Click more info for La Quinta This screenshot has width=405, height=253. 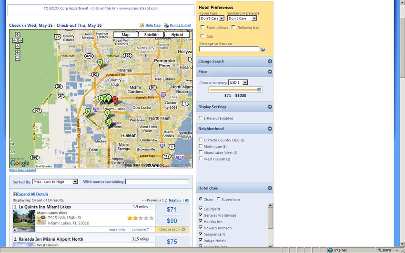[117, 230]
